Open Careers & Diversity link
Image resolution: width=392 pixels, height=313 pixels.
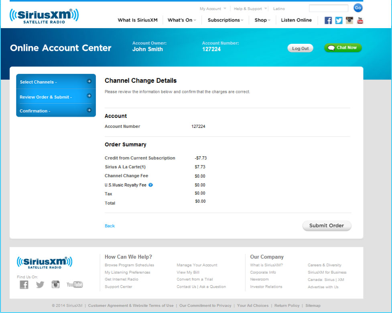click(325, 265)
